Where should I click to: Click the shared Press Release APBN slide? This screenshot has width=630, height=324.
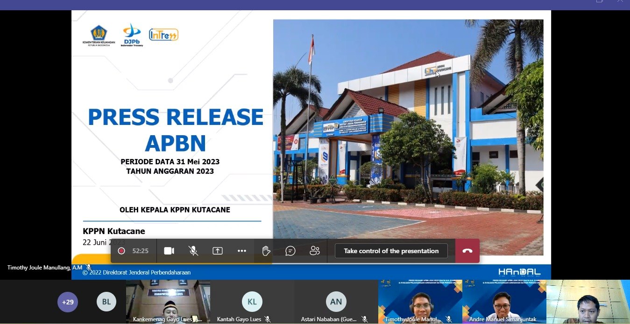pyautogui.click(x=311, y=140)
